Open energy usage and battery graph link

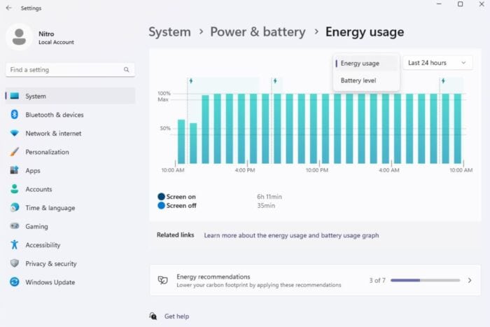coord(291,235)
